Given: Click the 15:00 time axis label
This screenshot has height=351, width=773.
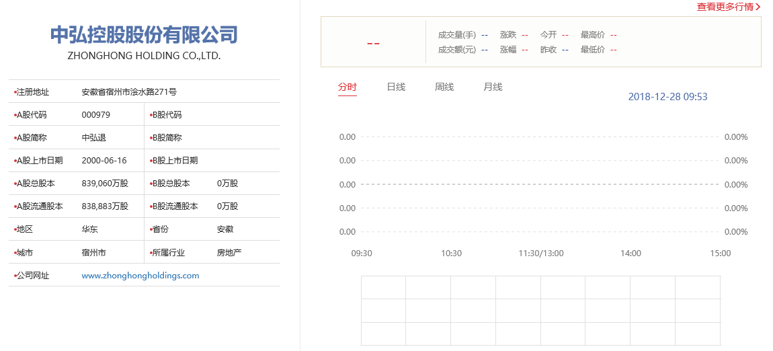Looking at the screenshot, I should coord(720,253).
